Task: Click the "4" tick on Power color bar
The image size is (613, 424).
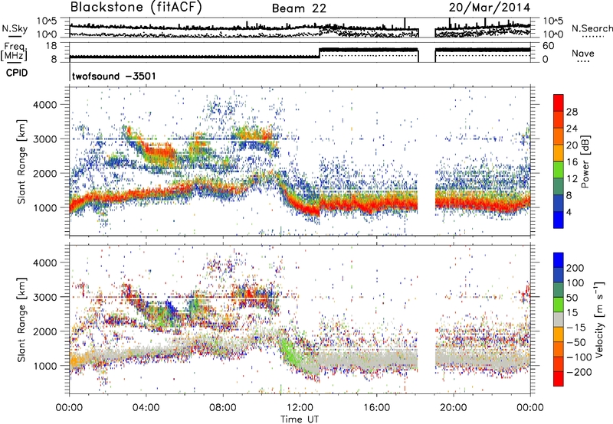Action: pos(569,213)
